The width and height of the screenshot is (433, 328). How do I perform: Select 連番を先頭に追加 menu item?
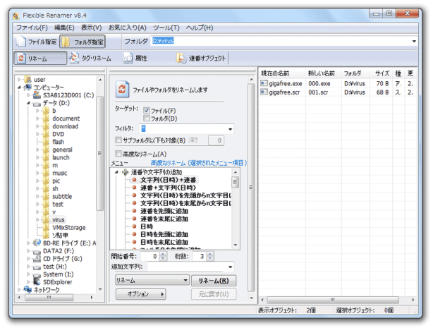(164, 211)
